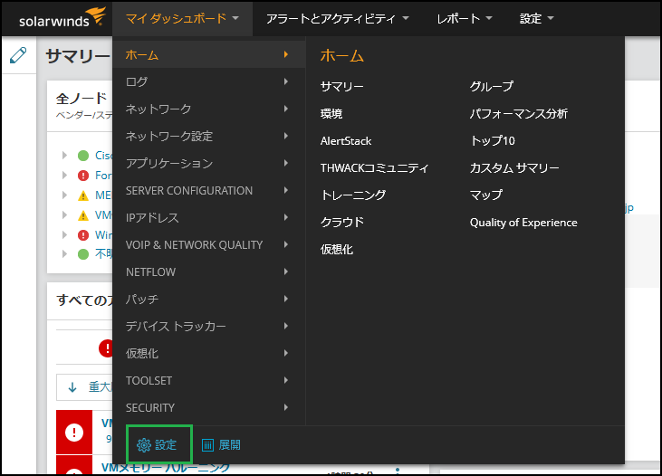Open the トップ10 link

[493, 141]
